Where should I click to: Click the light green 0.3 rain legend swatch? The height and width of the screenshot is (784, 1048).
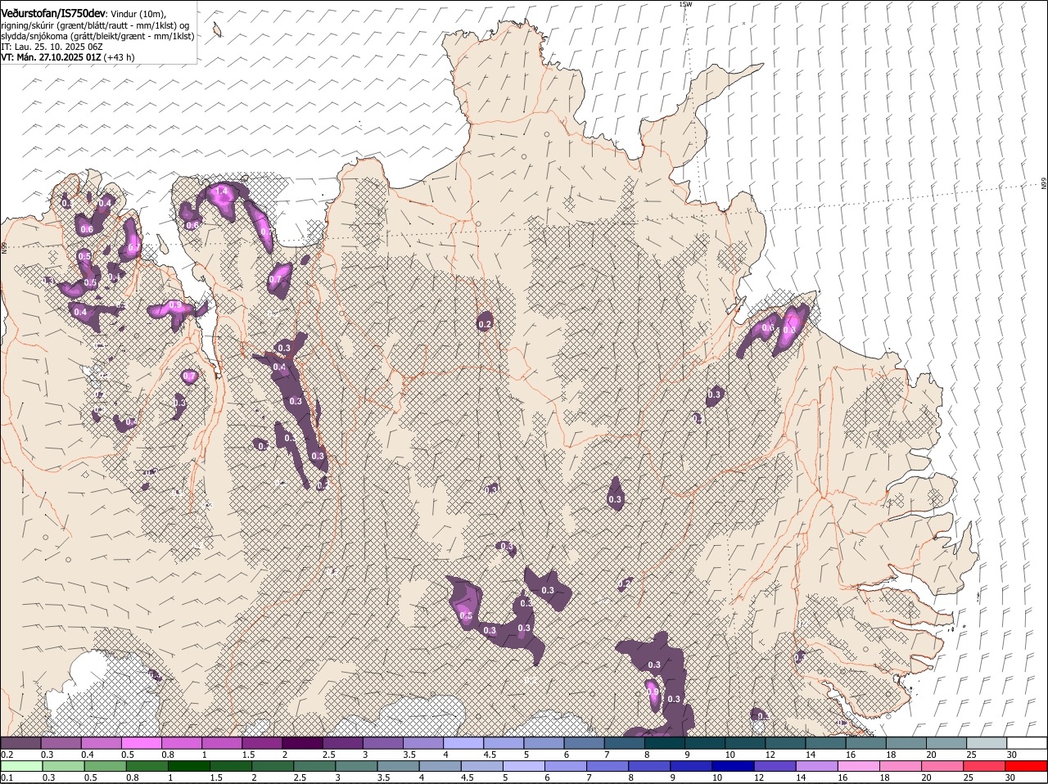[63, 766]
